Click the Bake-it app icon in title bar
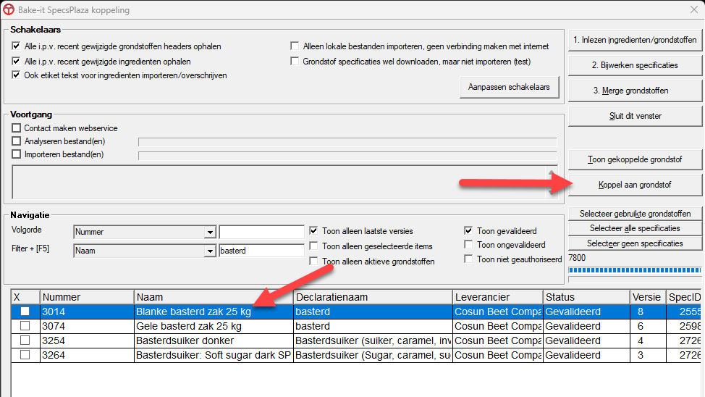The height and width of the screenshot is (397, 705). [x=9, y=9]
